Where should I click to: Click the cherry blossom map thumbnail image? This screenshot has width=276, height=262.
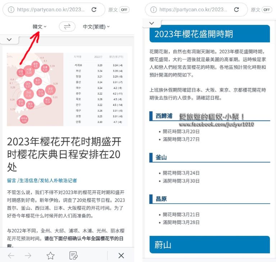coord(35,89)
